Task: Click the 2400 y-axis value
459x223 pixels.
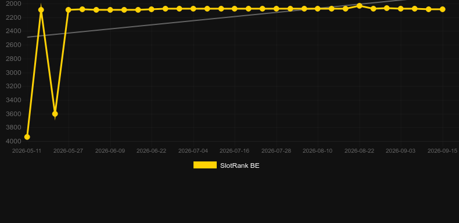Action: click(14, 31)
